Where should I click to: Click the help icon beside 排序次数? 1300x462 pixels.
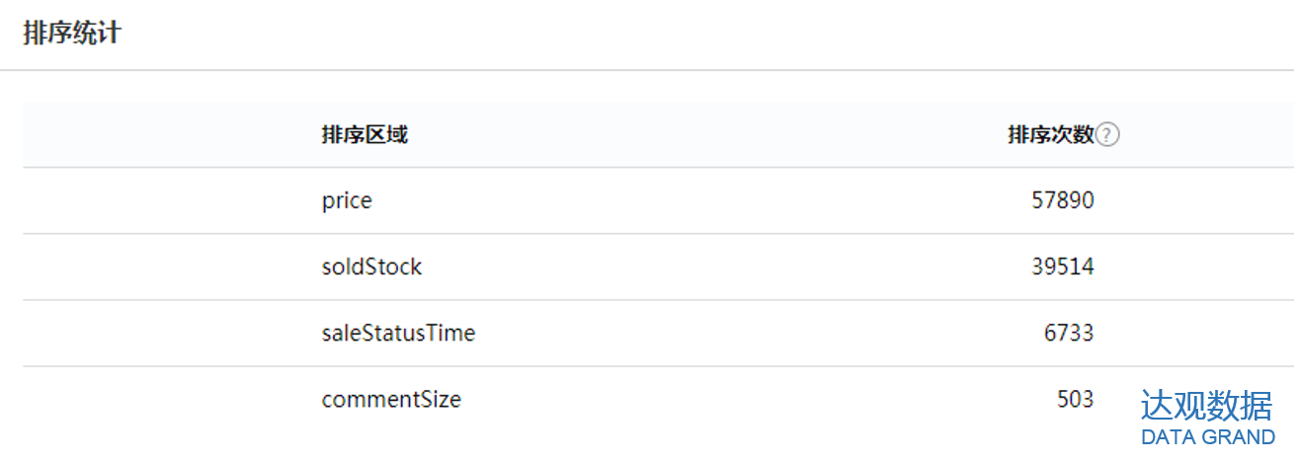click(1108, 135)
